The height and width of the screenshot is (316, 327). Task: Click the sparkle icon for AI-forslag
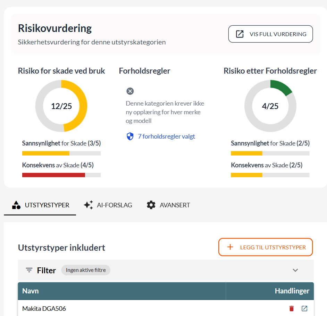click(x=89, y=205)
